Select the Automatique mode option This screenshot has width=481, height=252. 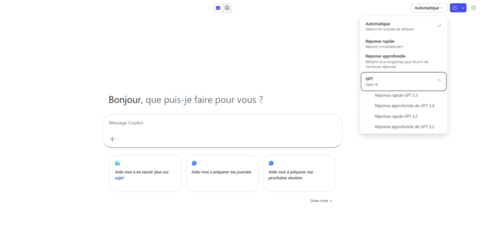point(404,26)
